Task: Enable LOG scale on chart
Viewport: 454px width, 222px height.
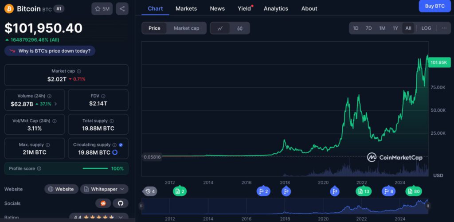Action: tap(426, 28)
